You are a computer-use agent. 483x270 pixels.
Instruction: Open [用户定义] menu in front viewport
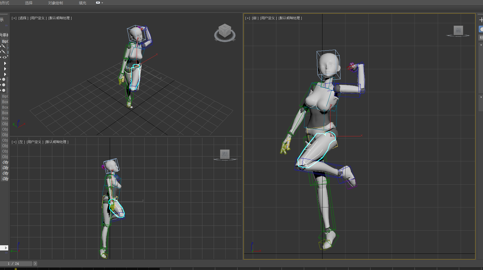[268, 18]
